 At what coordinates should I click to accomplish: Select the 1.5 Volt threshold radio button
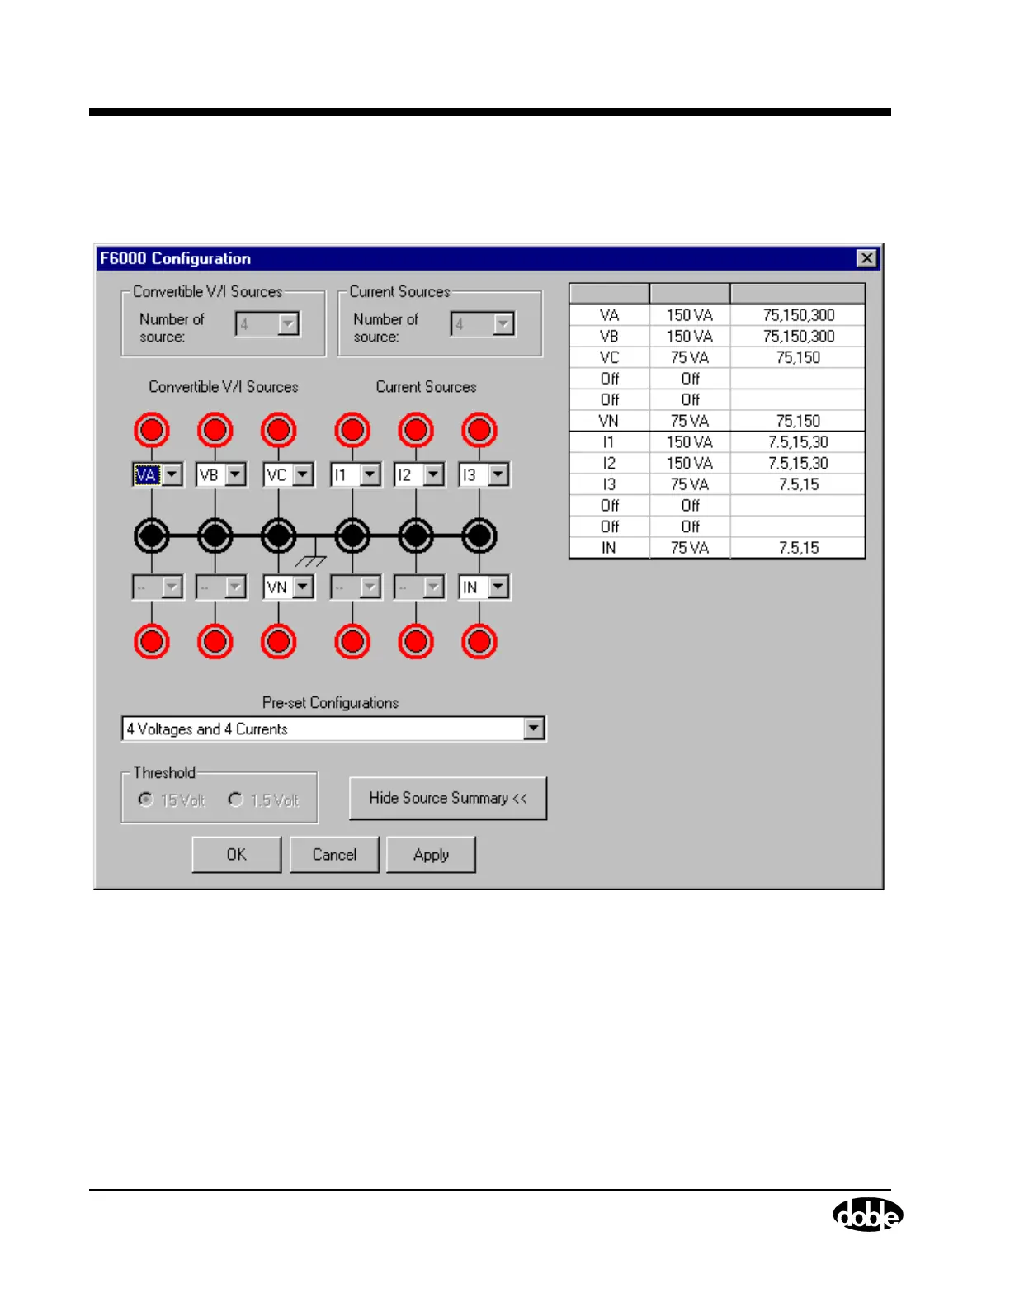[x=236, y=800]
